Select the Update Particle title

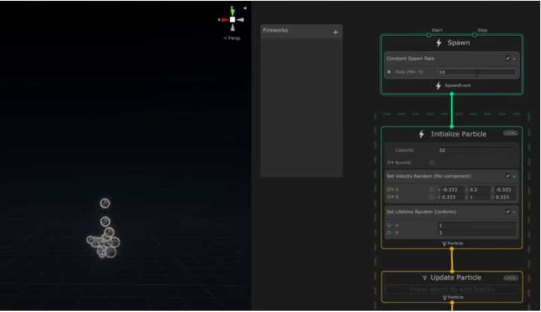(x=456, y=277)
